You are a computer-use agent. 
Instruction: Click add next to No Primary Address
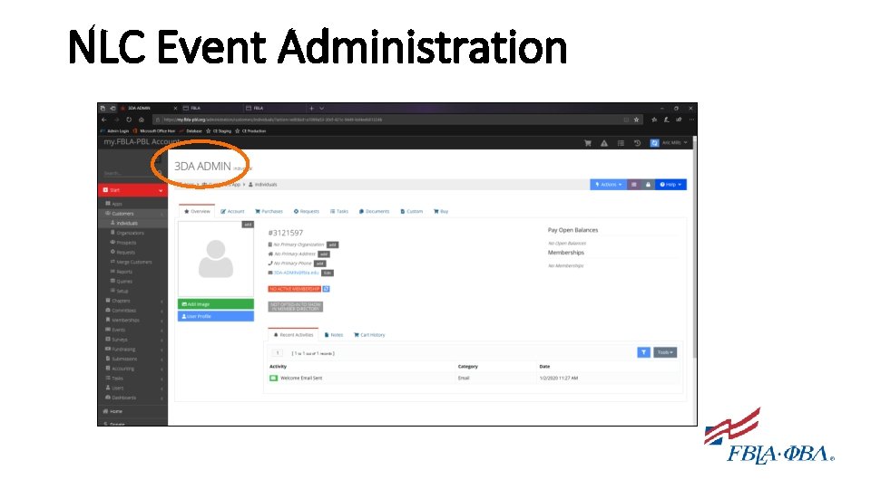pos(324,254)
